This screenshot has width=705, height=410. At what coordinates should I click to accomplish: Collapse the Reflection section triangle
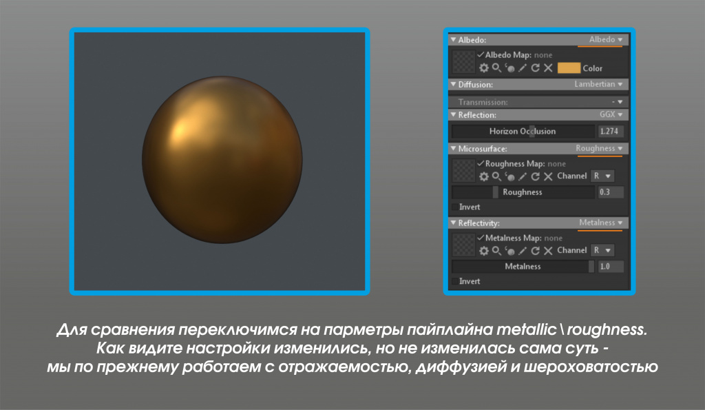coord(453,115)
